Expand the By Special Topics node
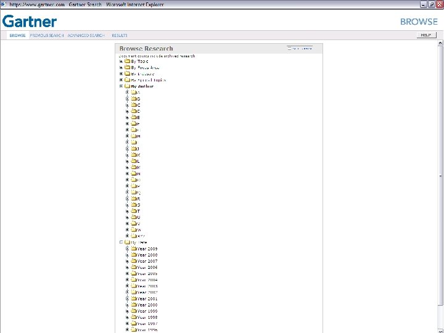The image size is (444, 333). point(121,80)
